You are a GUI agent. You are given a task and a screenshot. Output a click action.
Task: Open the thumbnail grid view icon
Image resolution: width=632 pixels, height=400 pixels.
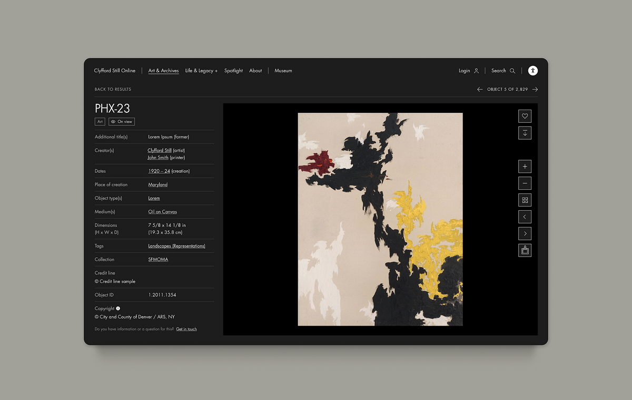click(525, 200)
